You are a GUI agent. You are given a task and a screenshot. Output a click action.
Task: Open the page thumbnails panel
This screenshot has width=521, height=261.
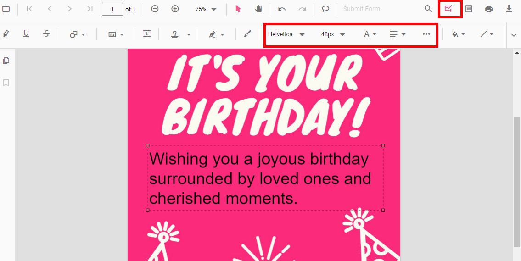(6, 61)
